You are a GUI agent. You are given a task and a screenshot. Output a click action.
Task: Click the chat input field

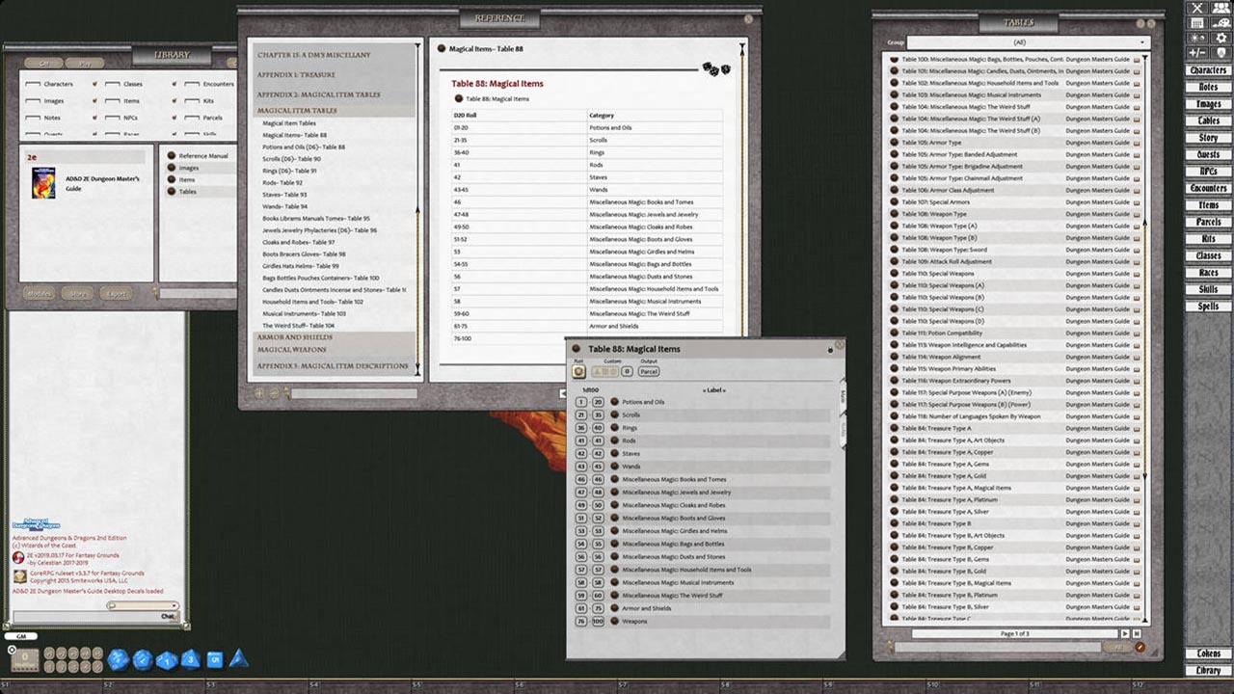tap(96, 616)
